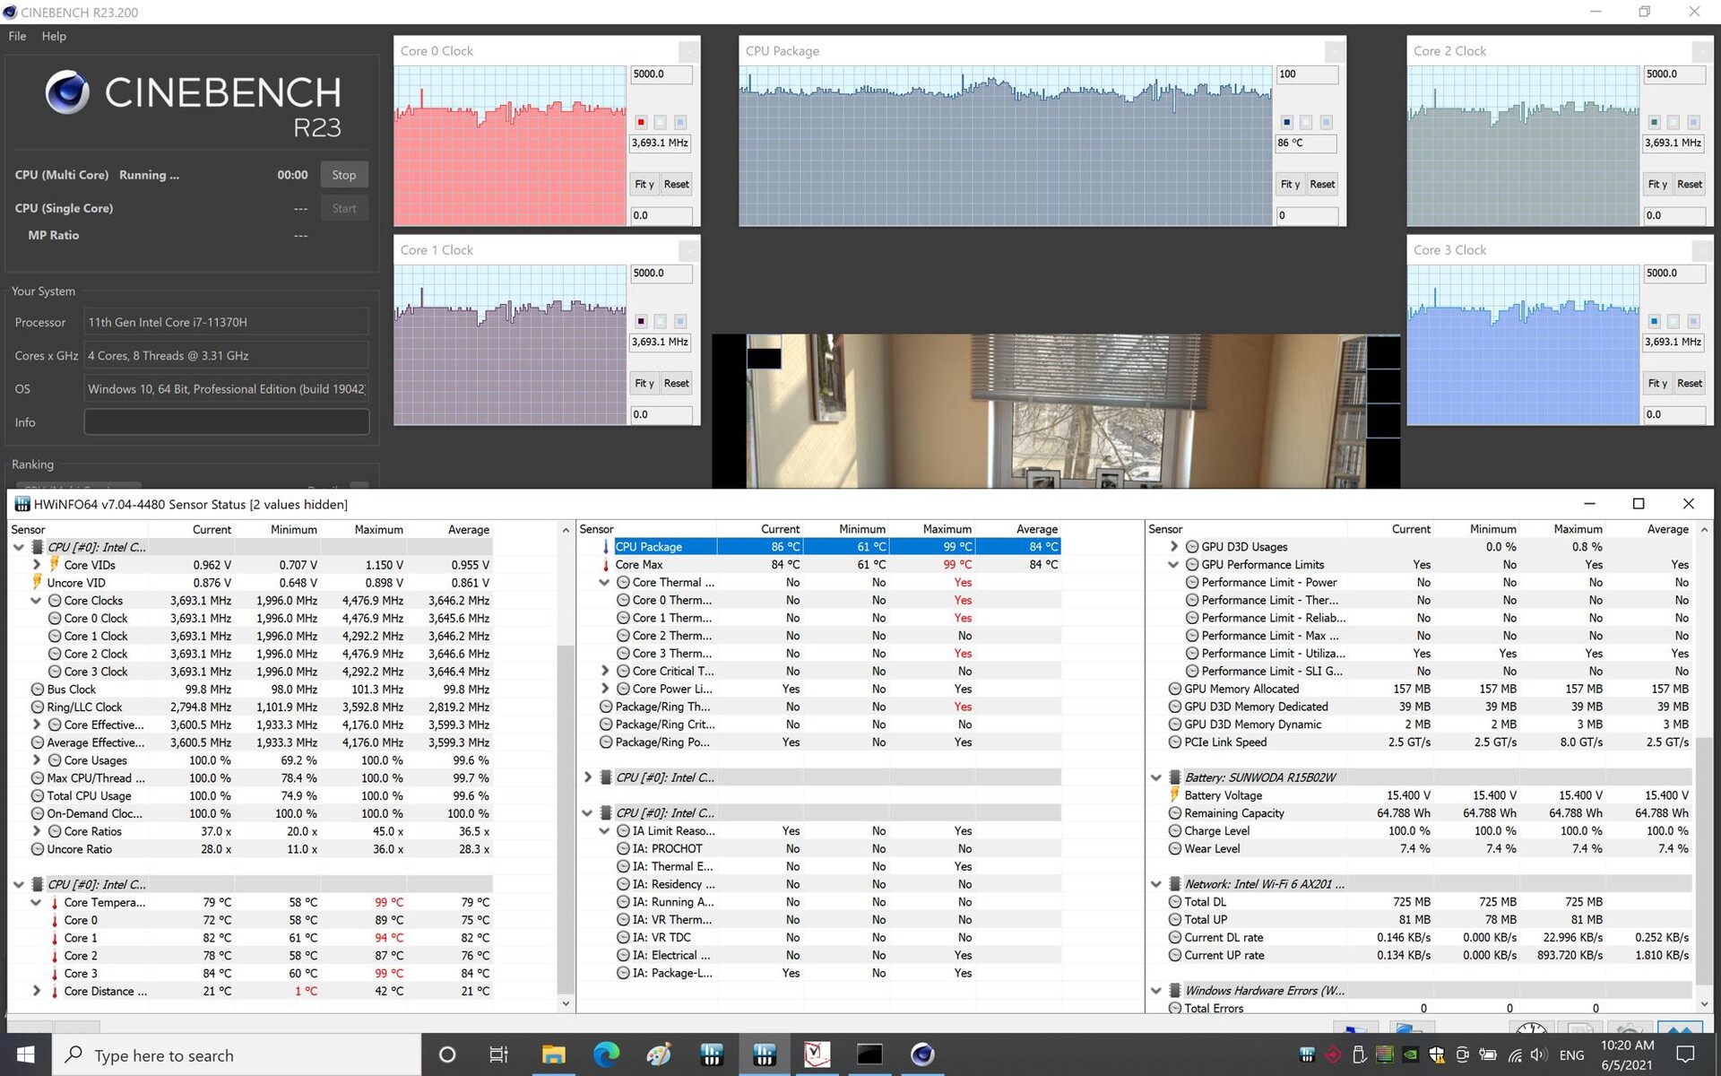Click the Cortana circle icon
Image resolution: width=1721 pixels, height=1076 pixels.
tap(446, 1054)
